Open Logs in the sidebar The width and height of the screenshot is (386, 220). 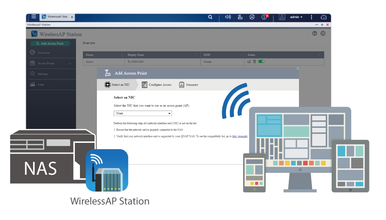pyautogui.click(x=41, y=85)
